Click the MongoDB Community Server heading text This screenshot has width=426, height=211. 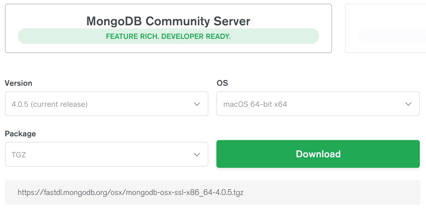(168, 21)
